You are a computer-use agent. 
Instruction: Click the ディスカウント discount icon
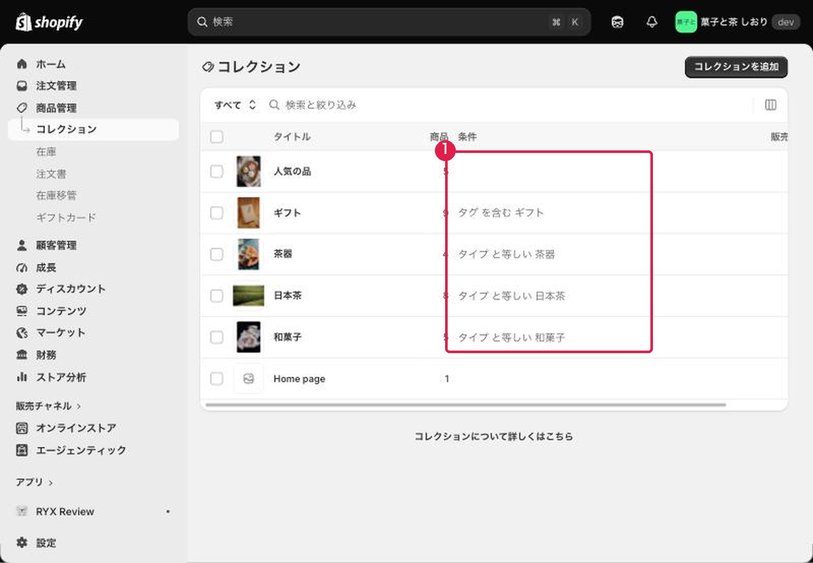(22, 289)
